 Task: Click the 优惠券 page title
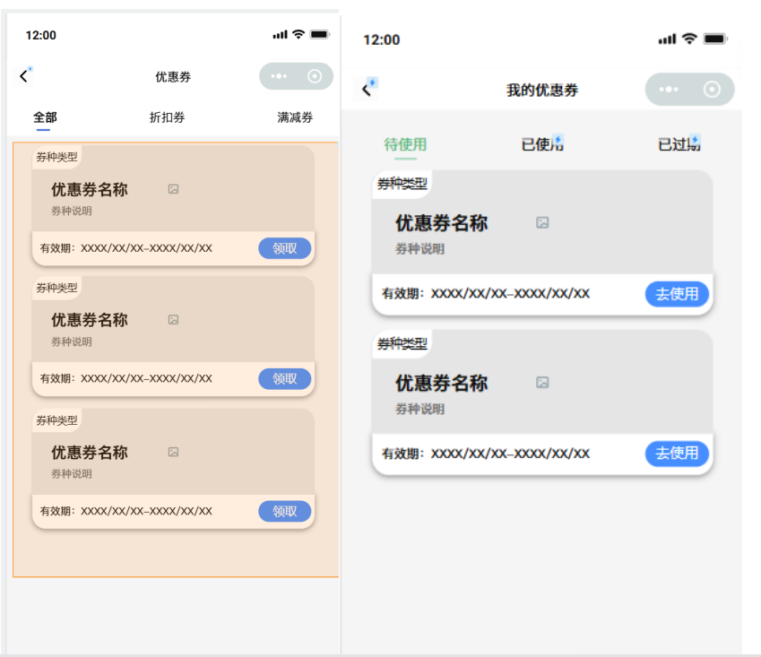coord(173,77)
